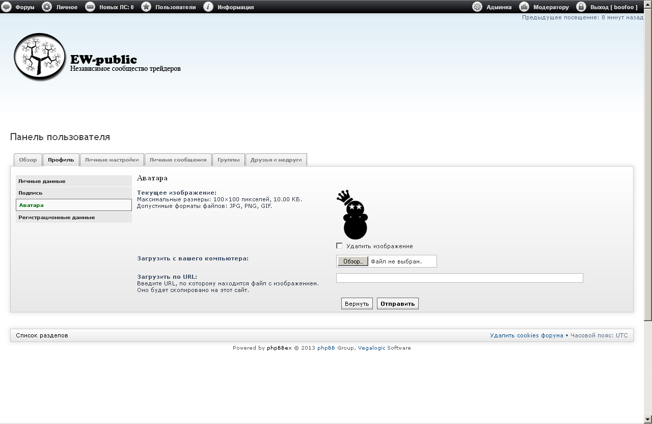This screenshot has height=424, width=652.
Task: Click the Вернуть reset button
Action: pos(357,304)
